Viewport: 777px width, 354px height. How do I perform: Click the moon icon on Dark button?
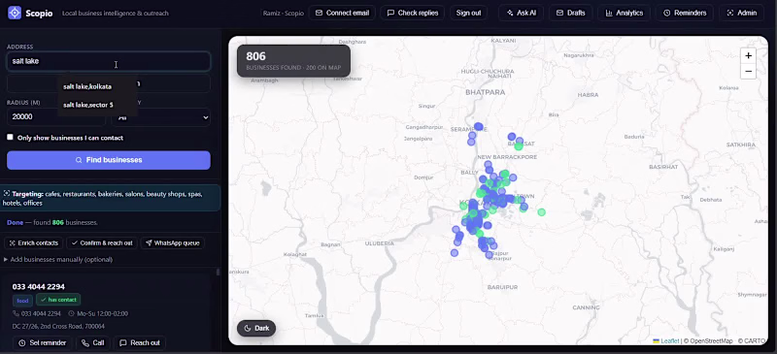[x=248, y=328]
